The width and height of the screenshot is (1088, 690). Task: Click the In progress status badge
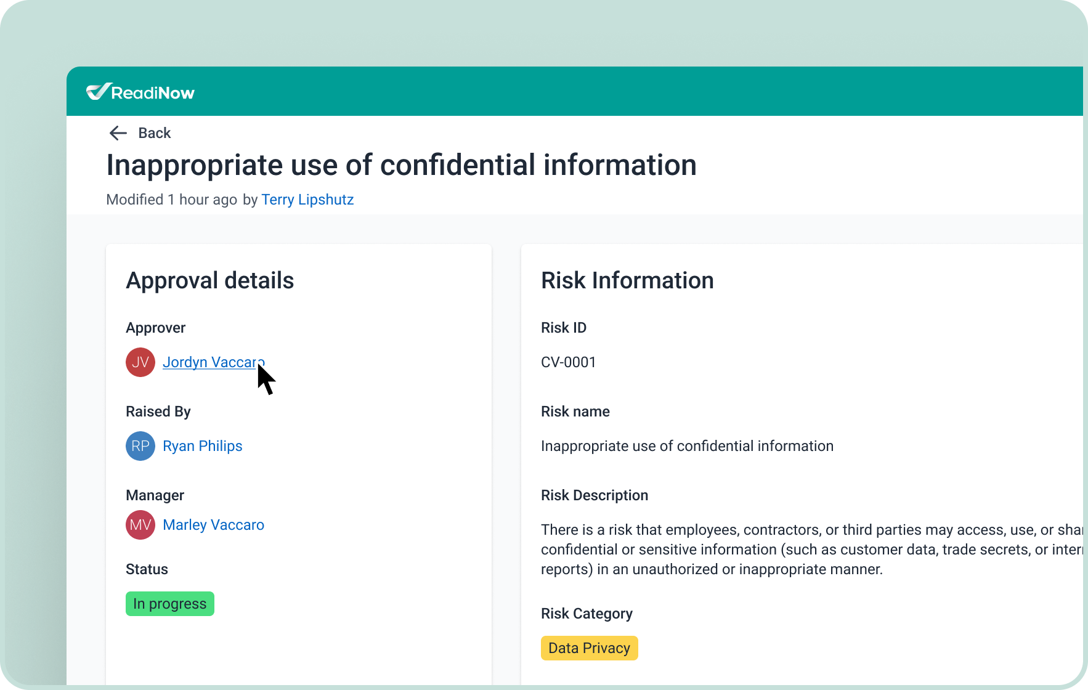(x=170, y=604)
